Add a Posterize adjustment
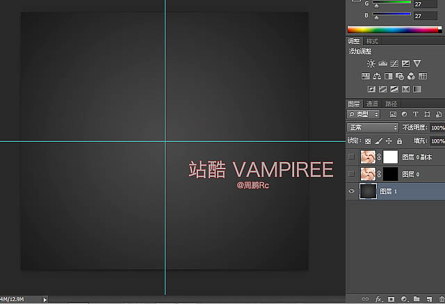The height and width of the screenshot is (304, 445). tap(383, 90)
